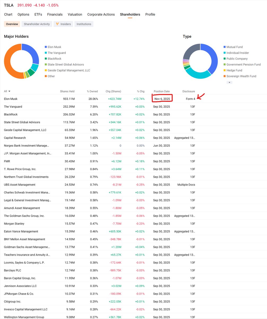Click the Elon Musk legend color square
The height and width of the screenshot is (319, 267).
click(x=46, y=47)
